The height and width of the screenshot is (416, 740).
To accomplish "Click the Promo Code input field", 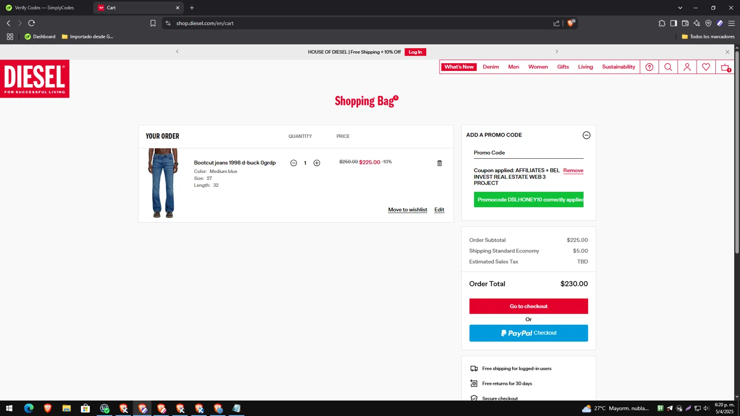I will point(528,153).
